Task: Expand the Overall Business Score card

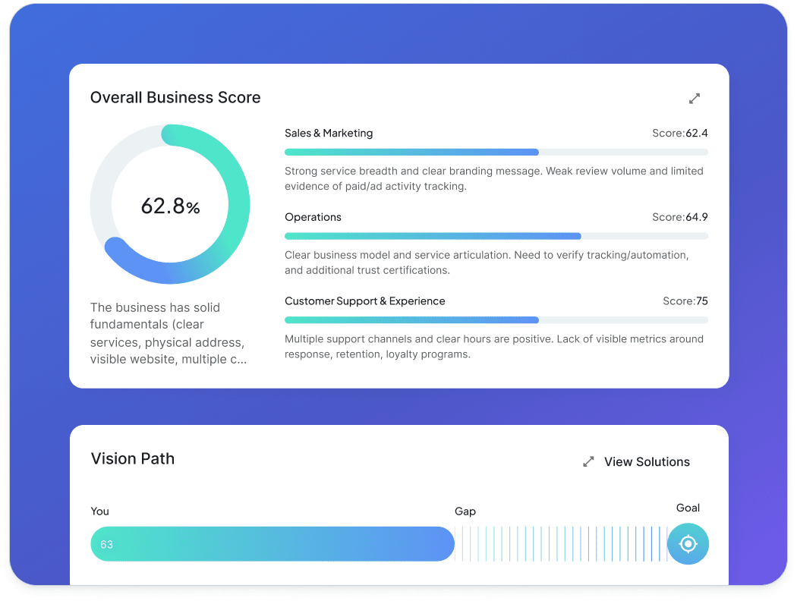Action: pos(694,99)
